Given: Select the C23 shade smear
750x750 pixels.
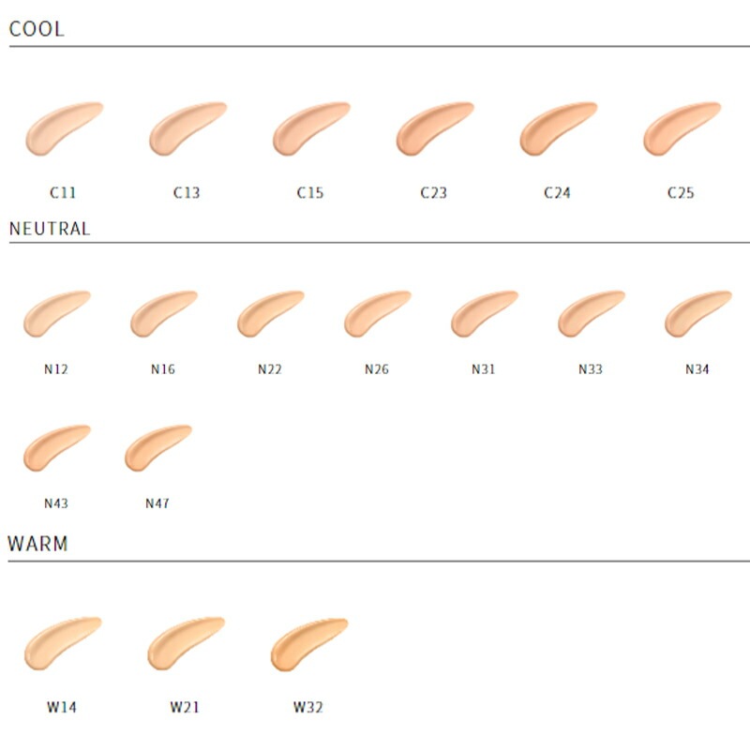Looking at the screenshot, I should [x=431, y=129].
